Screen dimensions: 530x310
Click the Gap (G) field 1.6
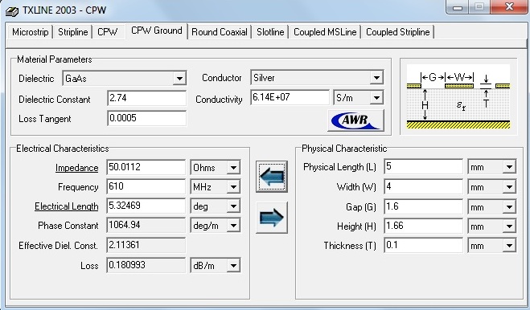tap(423, 206)
